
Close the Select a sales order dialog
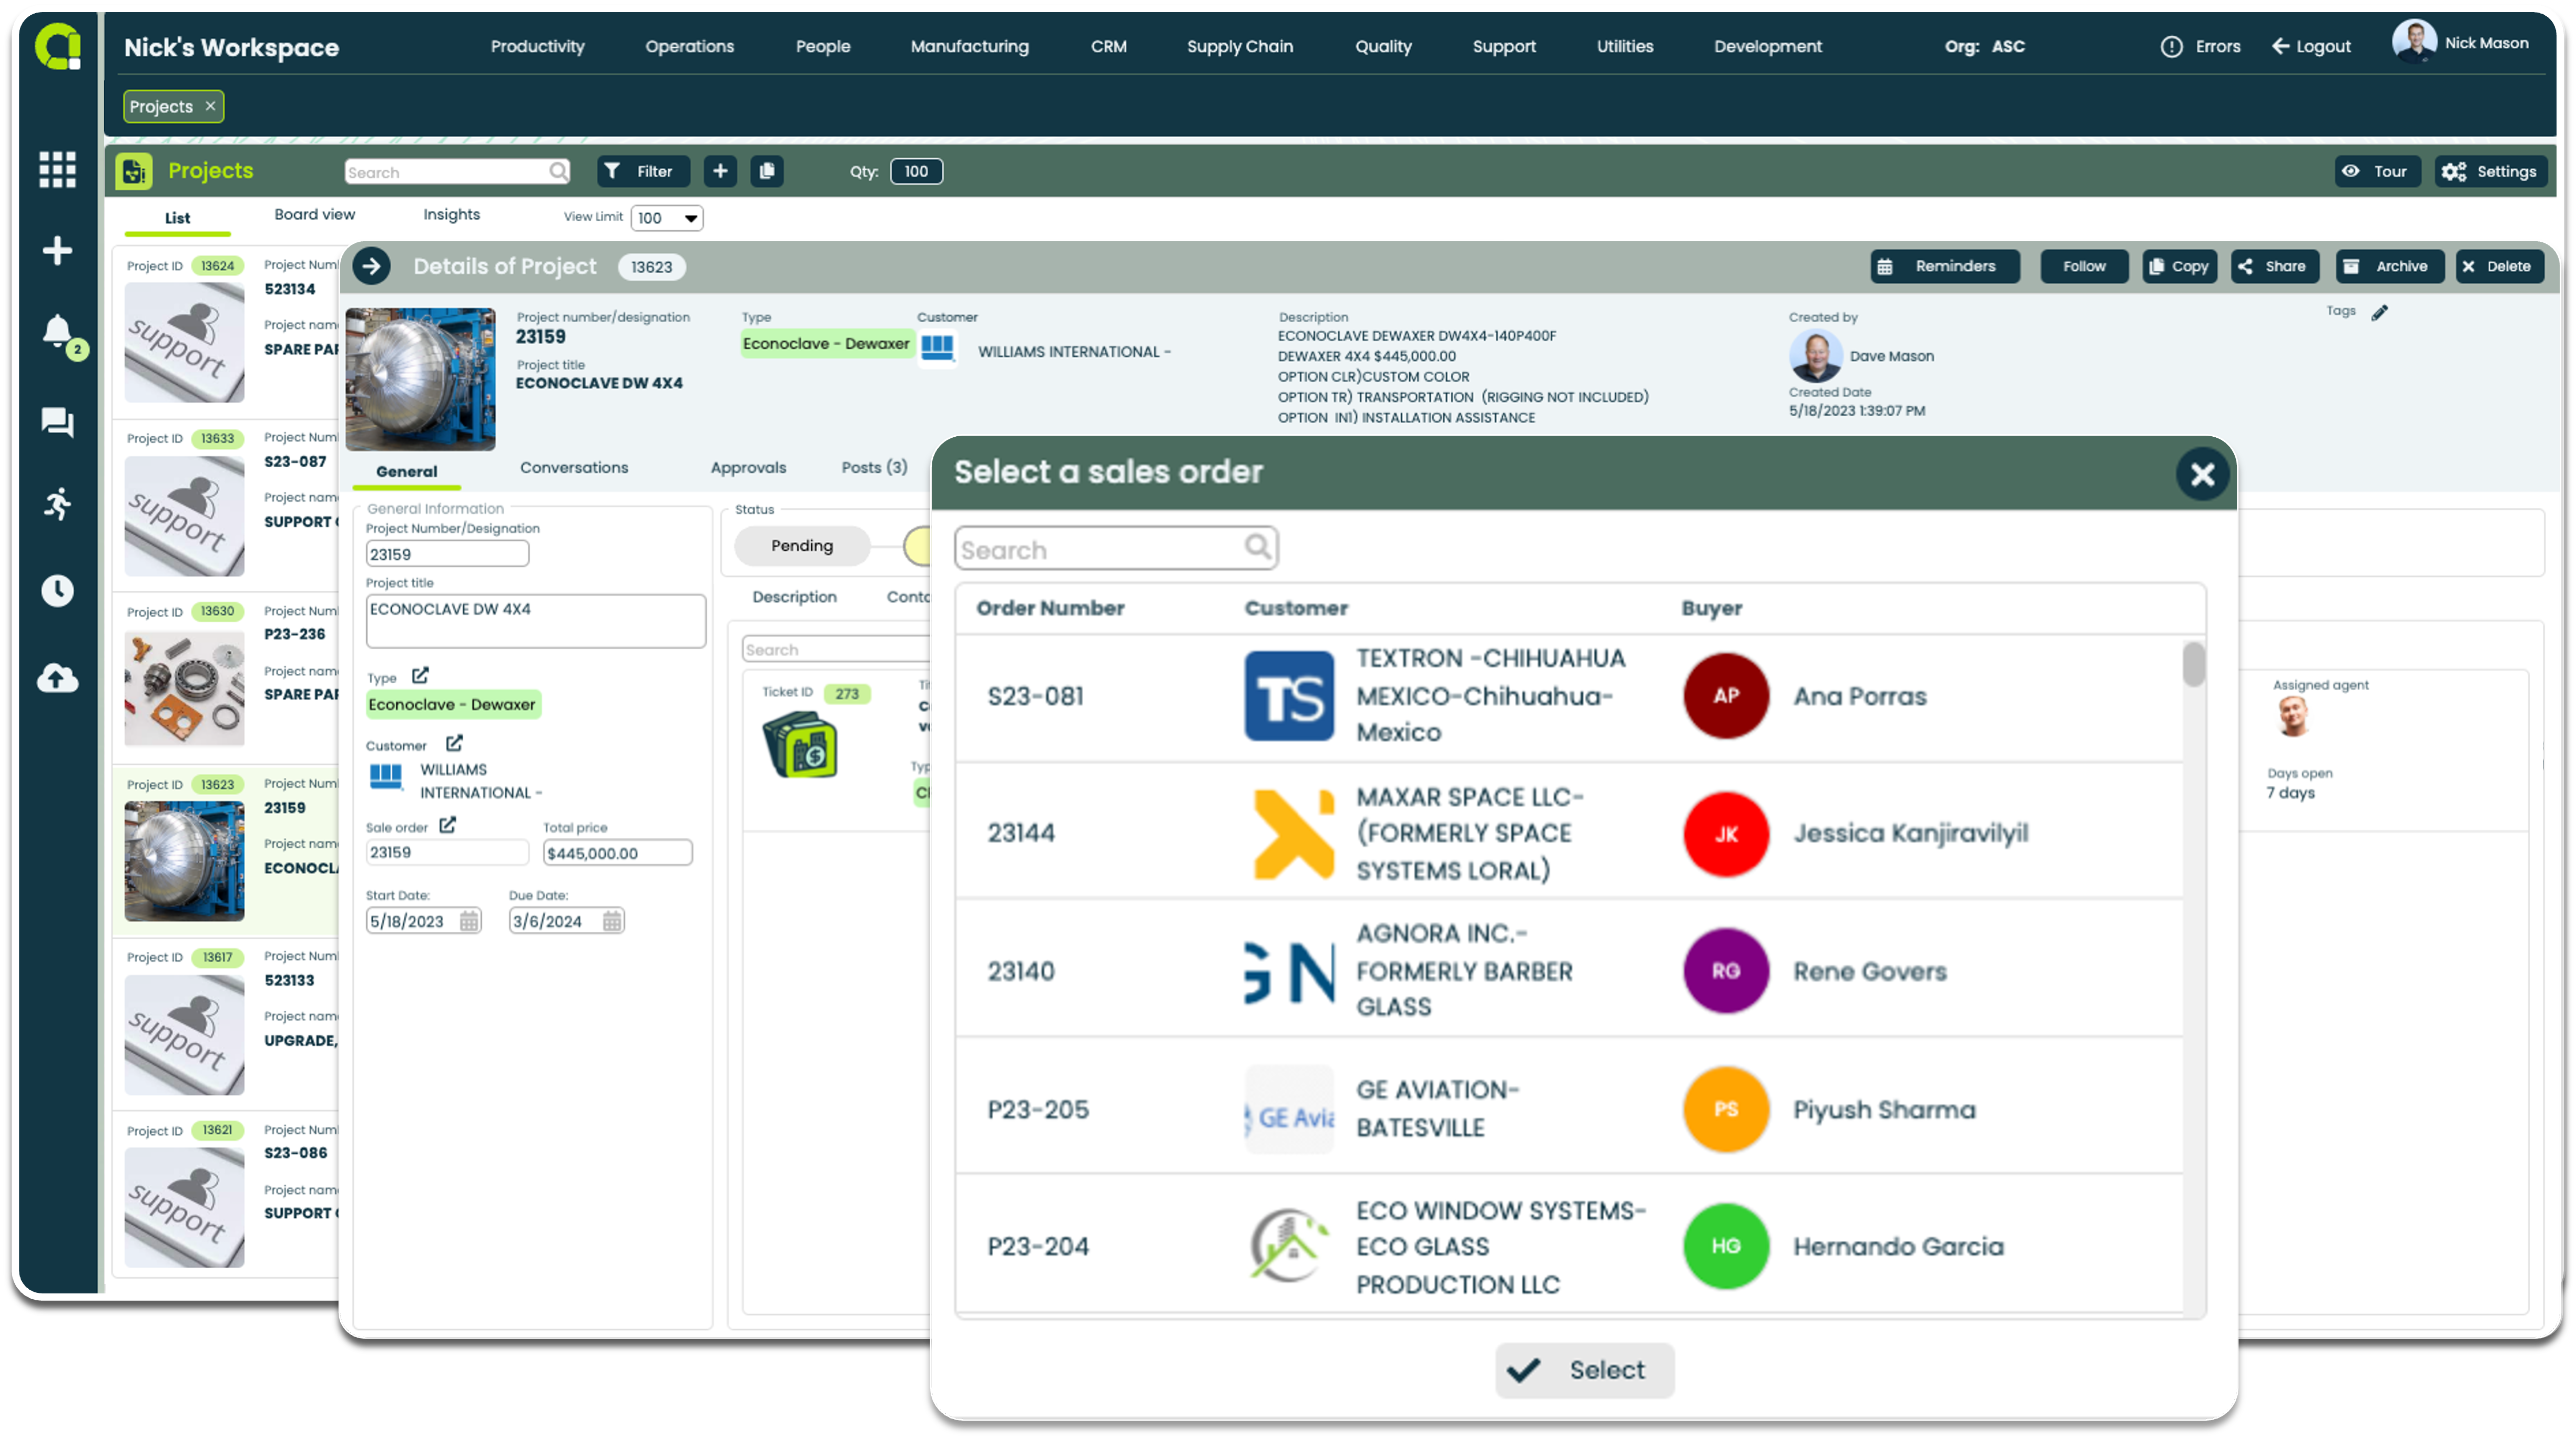(x=2201, y=474)
